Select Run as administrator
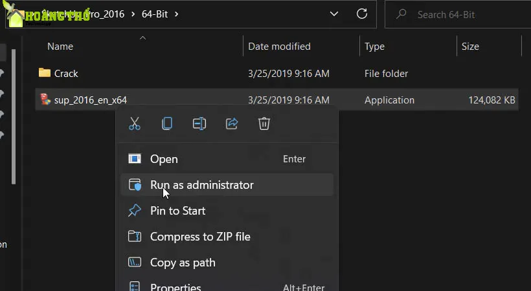This screenshot has width=531, height=291. (227, 185)
